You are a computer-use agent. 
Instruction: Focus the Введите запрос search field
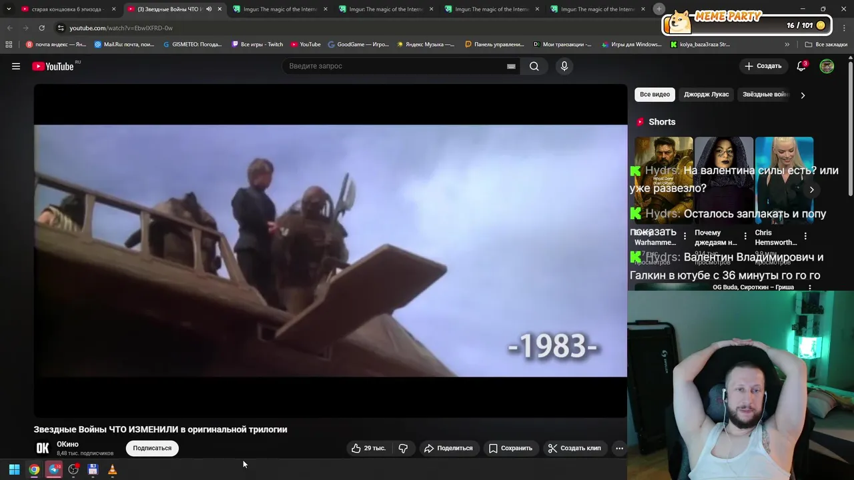point(397,66)
